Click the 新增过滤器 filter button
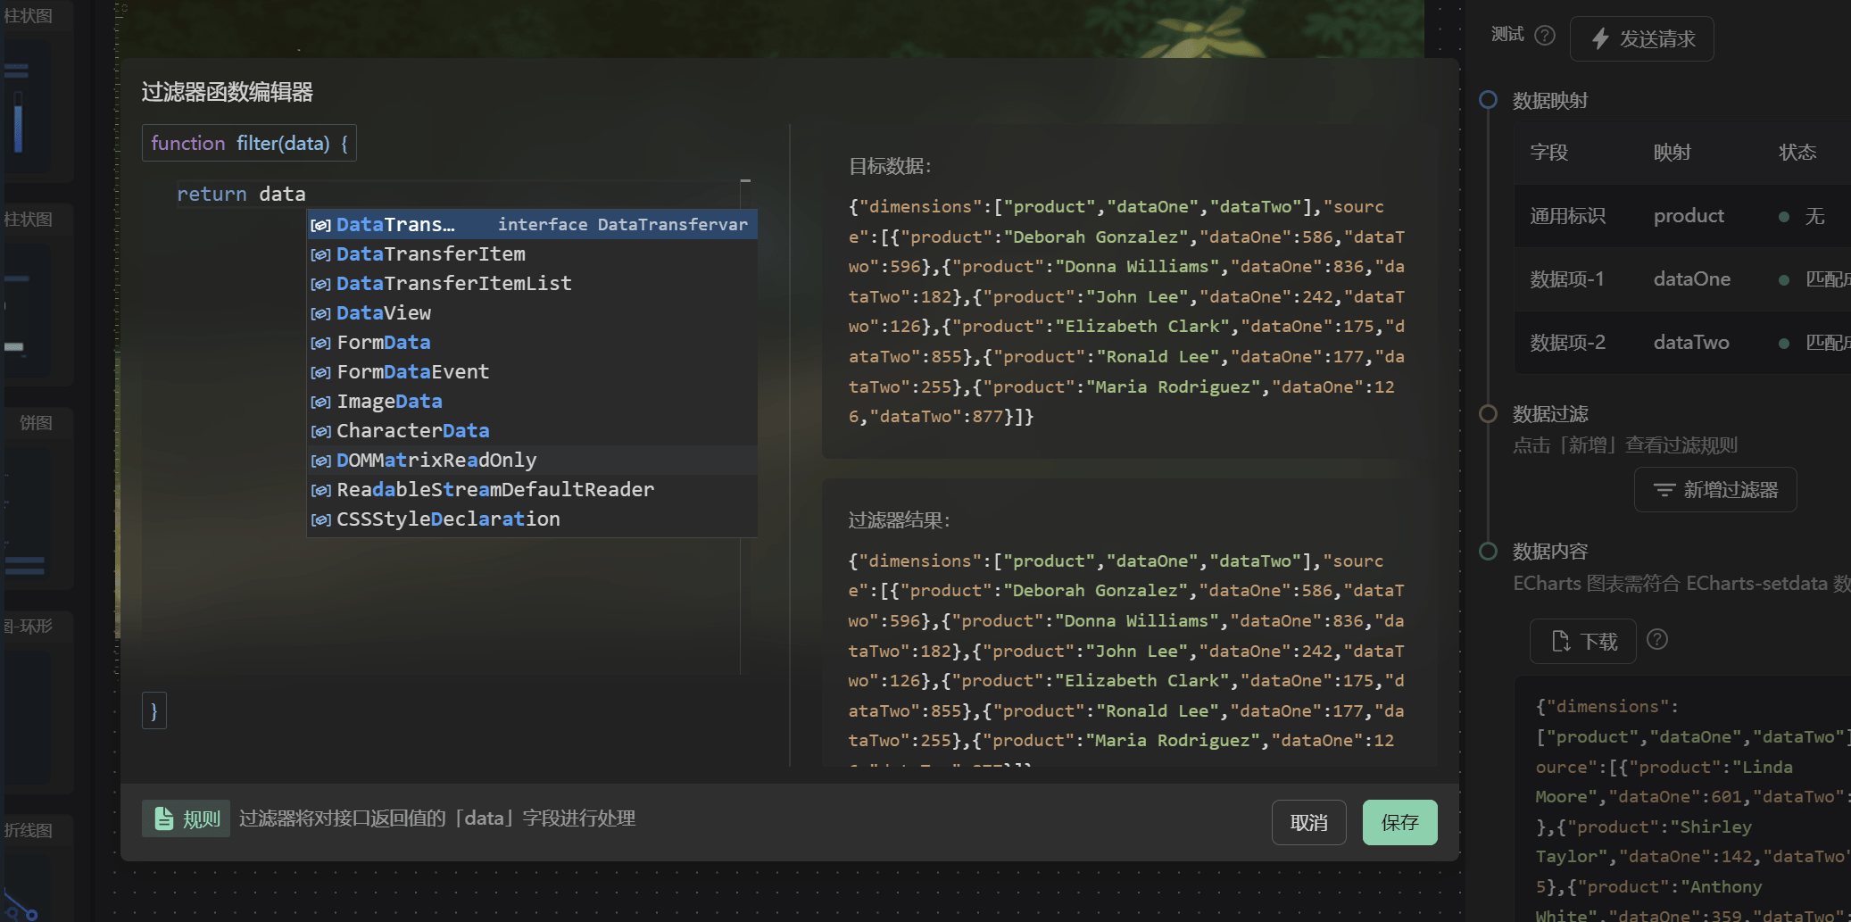 (1714, 490)
